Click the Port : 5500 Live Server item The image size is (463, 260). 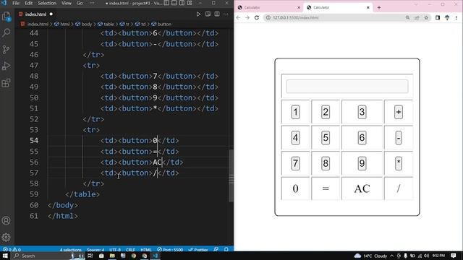coord(170,250)
